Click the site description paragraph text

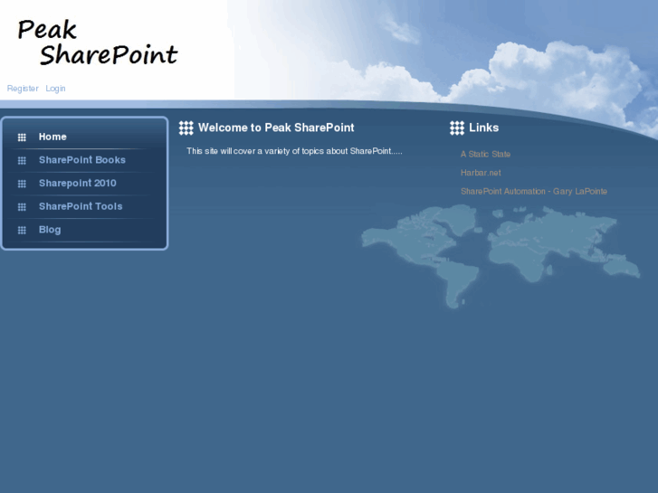click(x=294, y=151)
